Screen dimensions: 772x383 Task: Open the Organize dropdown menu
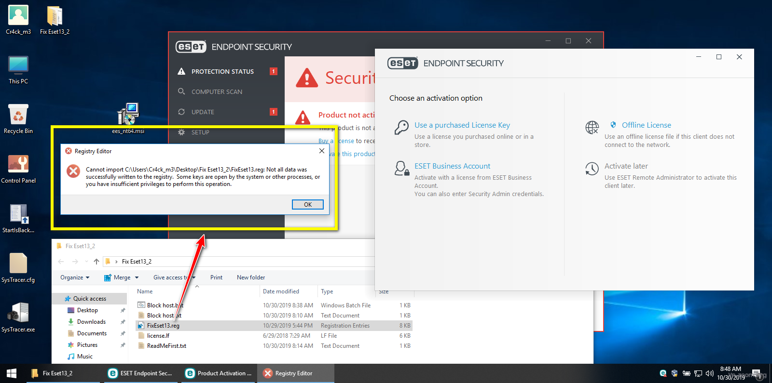click(75, 277)
